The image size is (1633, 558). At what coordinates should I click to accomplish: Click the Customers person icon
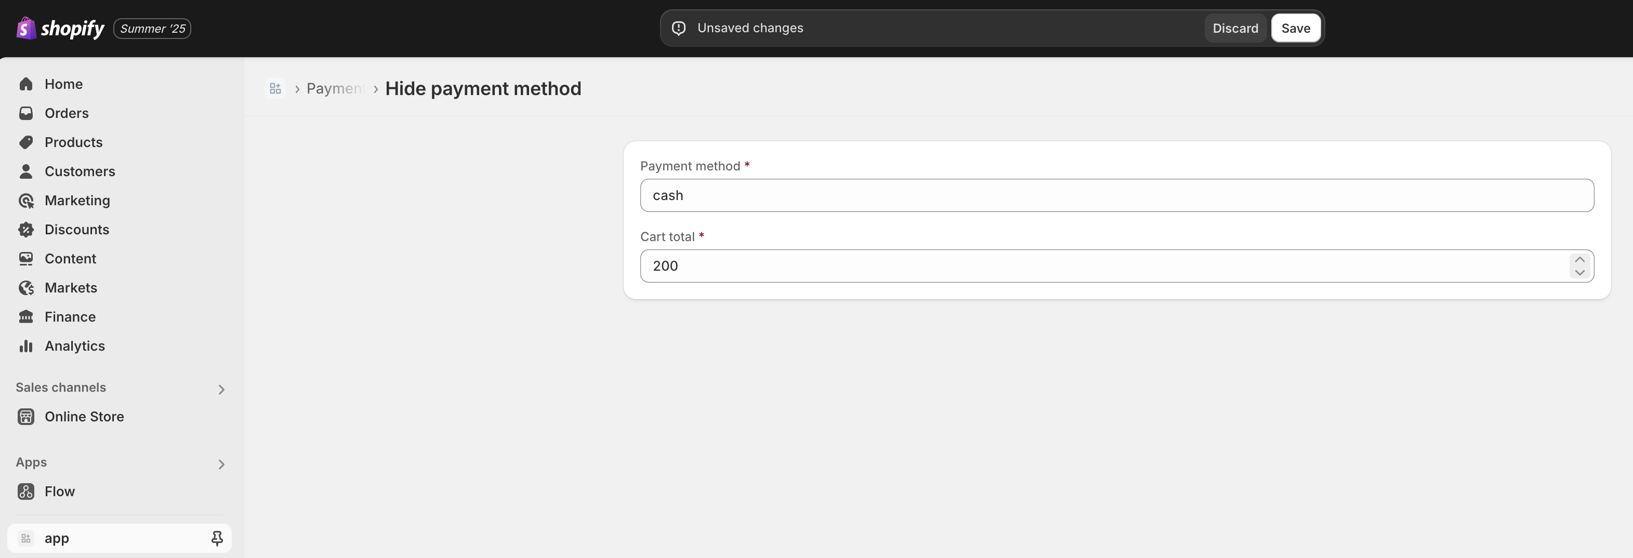(26, 171)
